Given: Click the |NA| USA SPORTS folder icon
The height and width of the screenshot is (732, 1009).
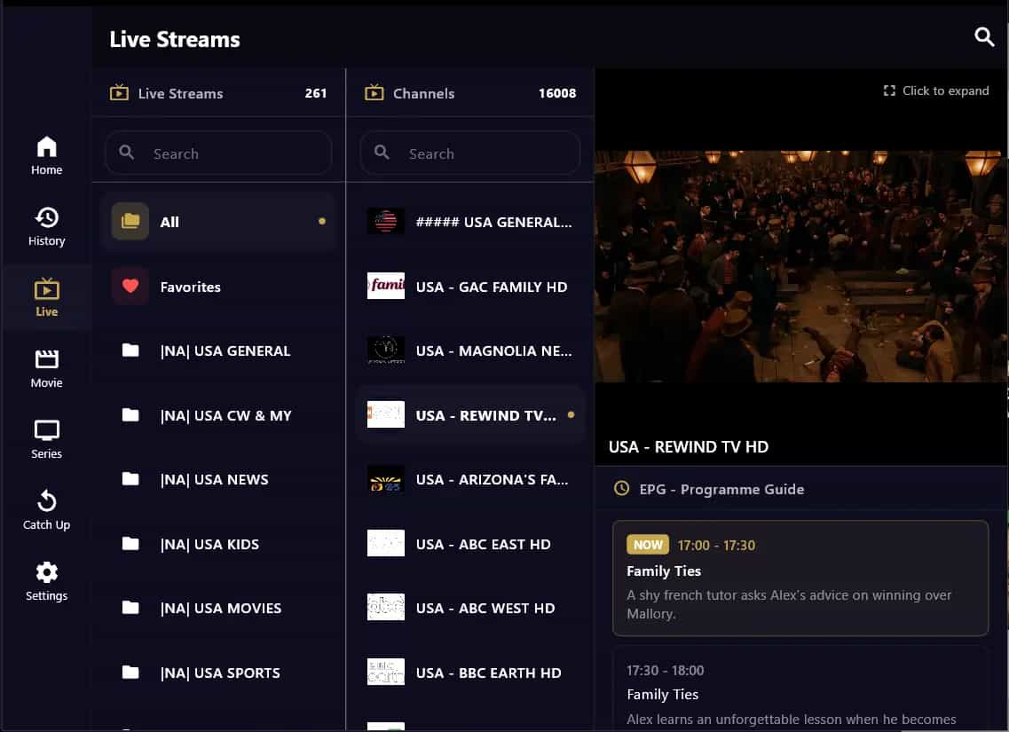Looking at the screenshot, I should (130, 673).
